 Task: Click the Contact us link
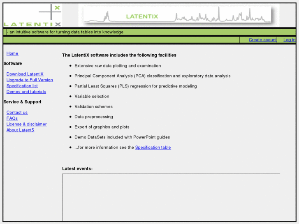(17, 113)
